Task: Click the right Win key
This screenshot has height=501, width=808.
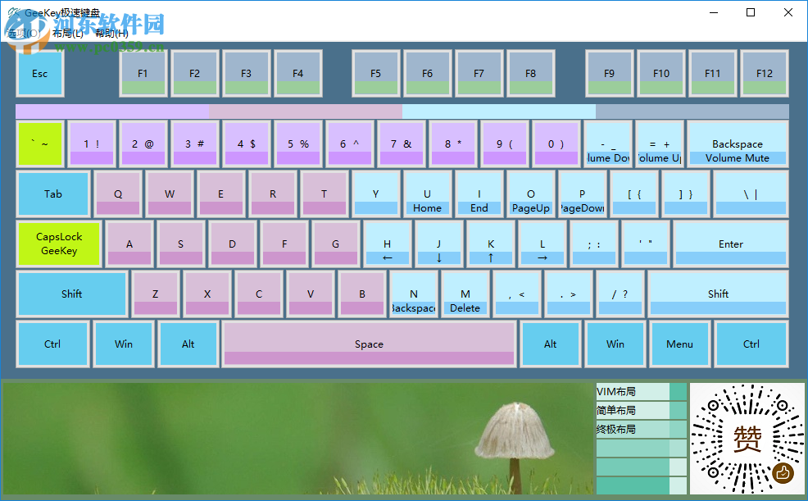Action: pyautogui.click(x=615, y=344)
